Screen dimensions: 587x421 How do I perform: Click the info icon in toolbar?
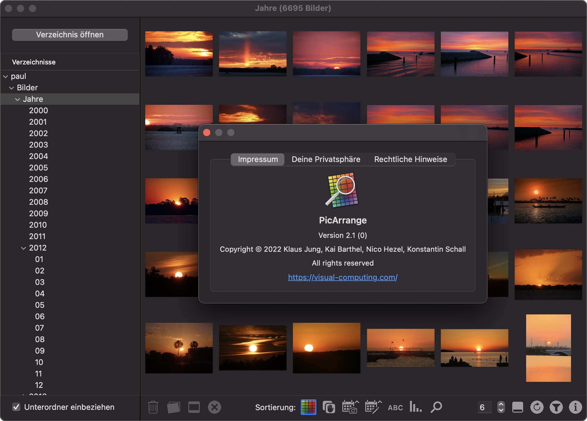pyautogui.click(x=576, y=407)
